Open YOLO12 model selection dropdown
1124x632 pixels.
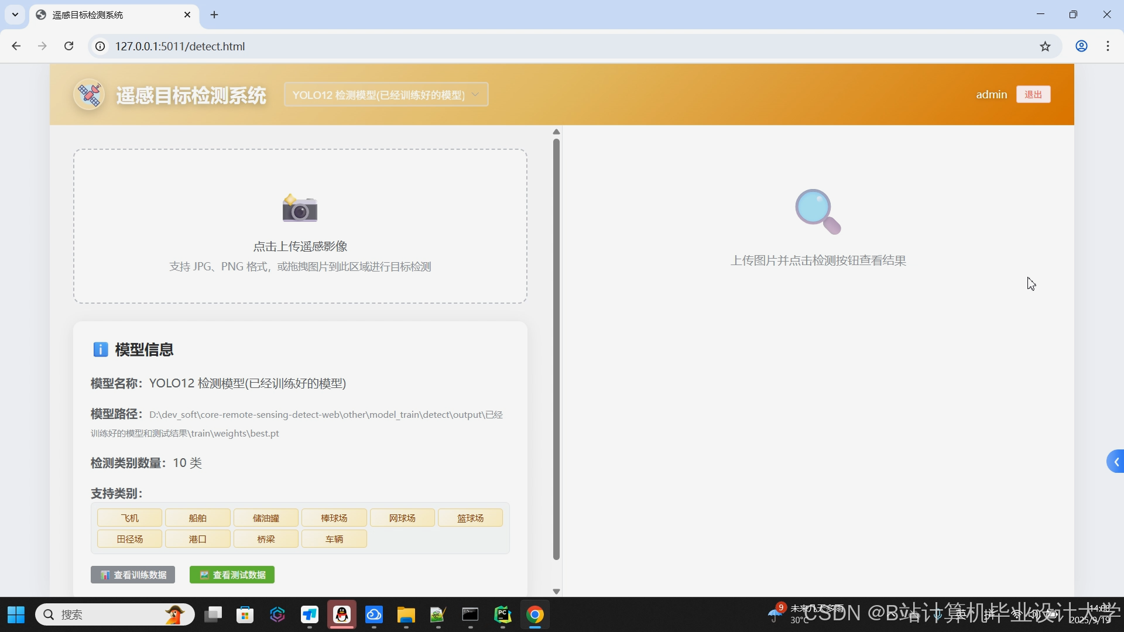click(386, 95)
